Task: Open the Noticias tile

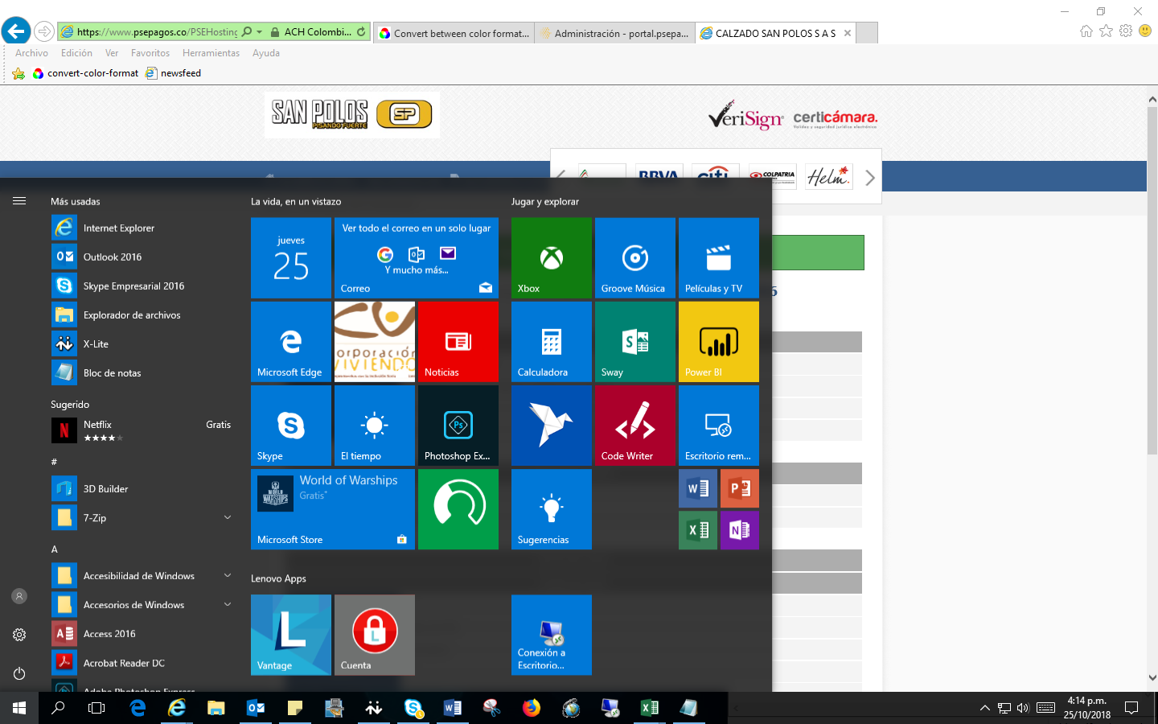Action: [458, 342]
